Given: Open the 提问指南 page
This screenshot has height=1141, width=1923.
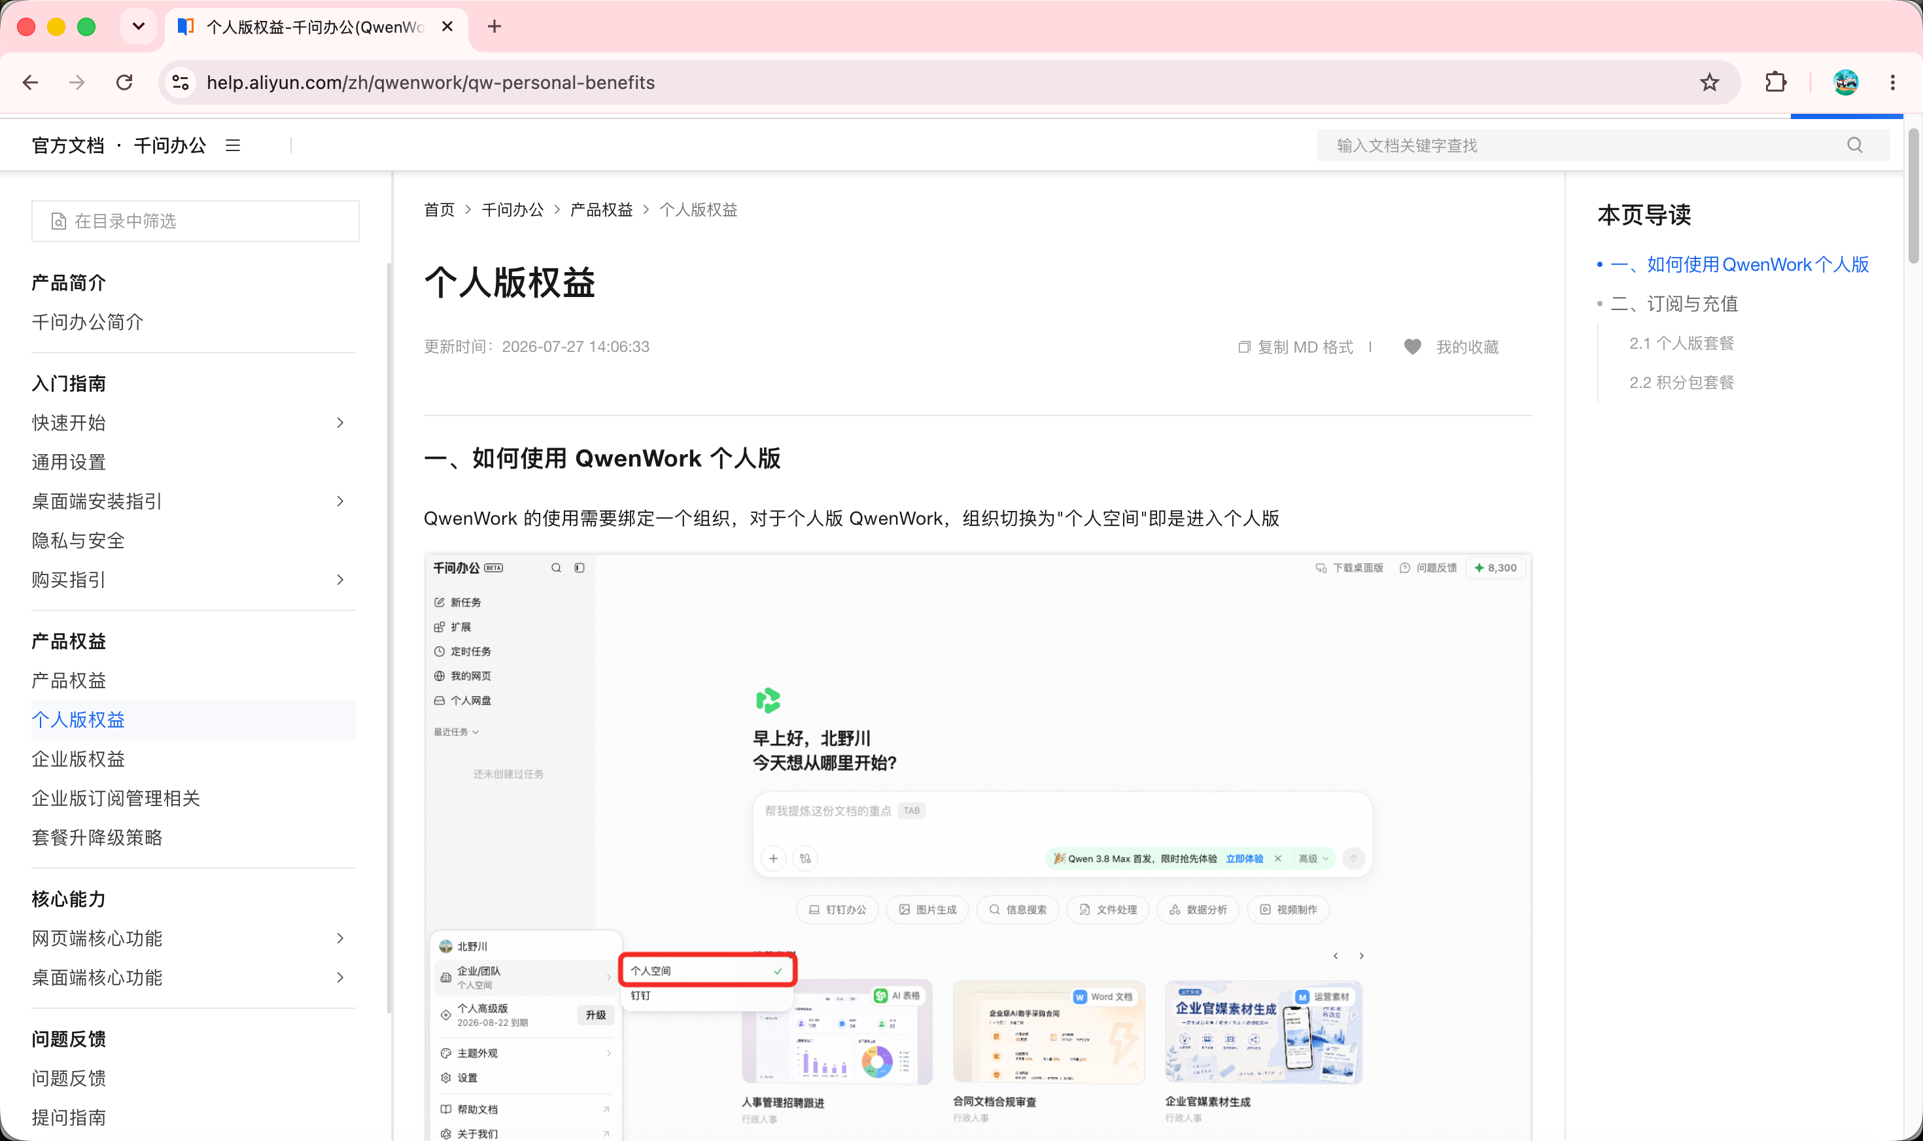Looking at the screenshot, I should (69, 1117).
